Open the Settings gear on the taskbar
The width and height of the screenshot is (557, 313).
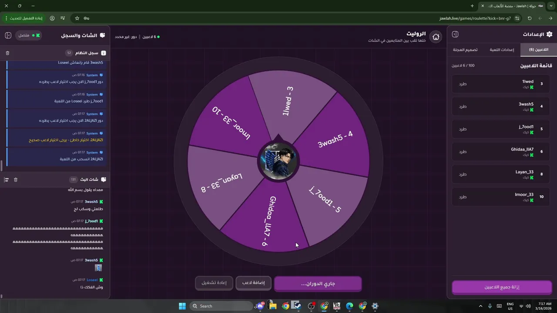point(375,306)
